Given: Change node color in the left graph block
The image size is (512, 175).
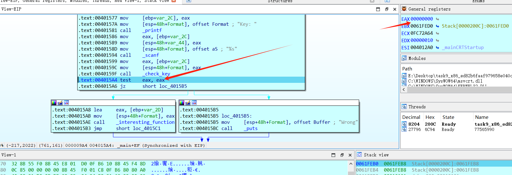Looking at the screenshot, I should 54,103.
